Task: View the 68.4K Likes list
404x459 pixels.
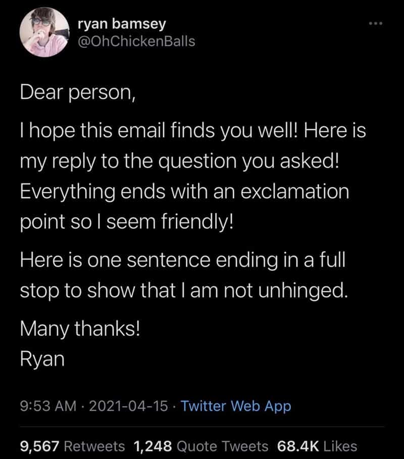Action: coord(317,446)
